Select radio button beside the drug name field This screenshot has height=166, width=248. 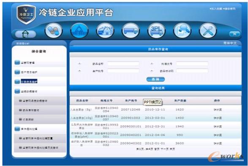click(79, 64)
